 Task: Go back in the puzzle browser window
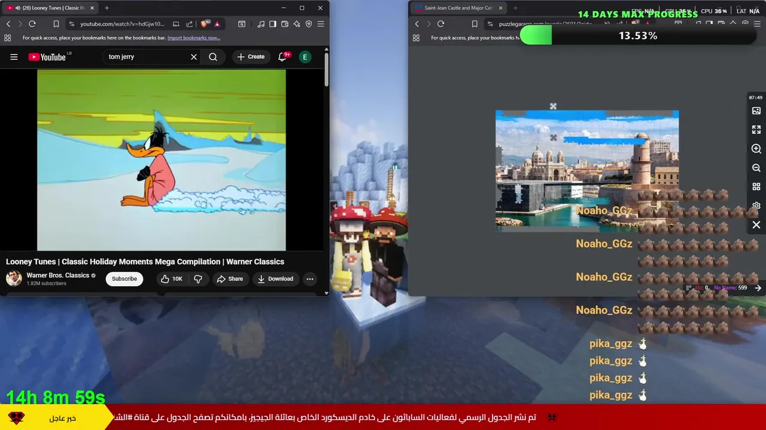(x=417, y=24)
